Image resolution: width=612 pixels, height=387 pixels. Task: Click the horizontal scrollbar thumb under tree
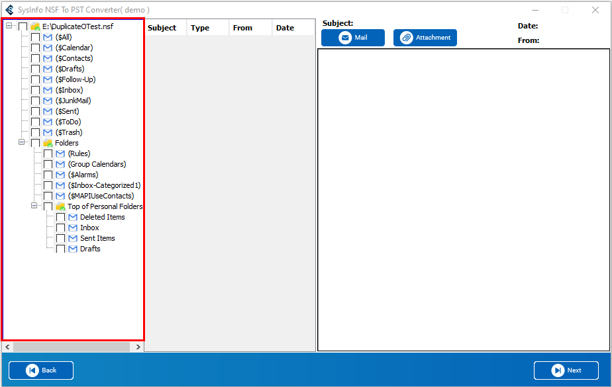(72, 347)
